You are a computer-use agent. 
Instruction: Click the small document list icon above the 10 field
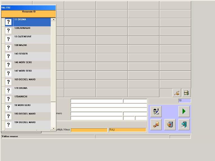coord(186,93)
